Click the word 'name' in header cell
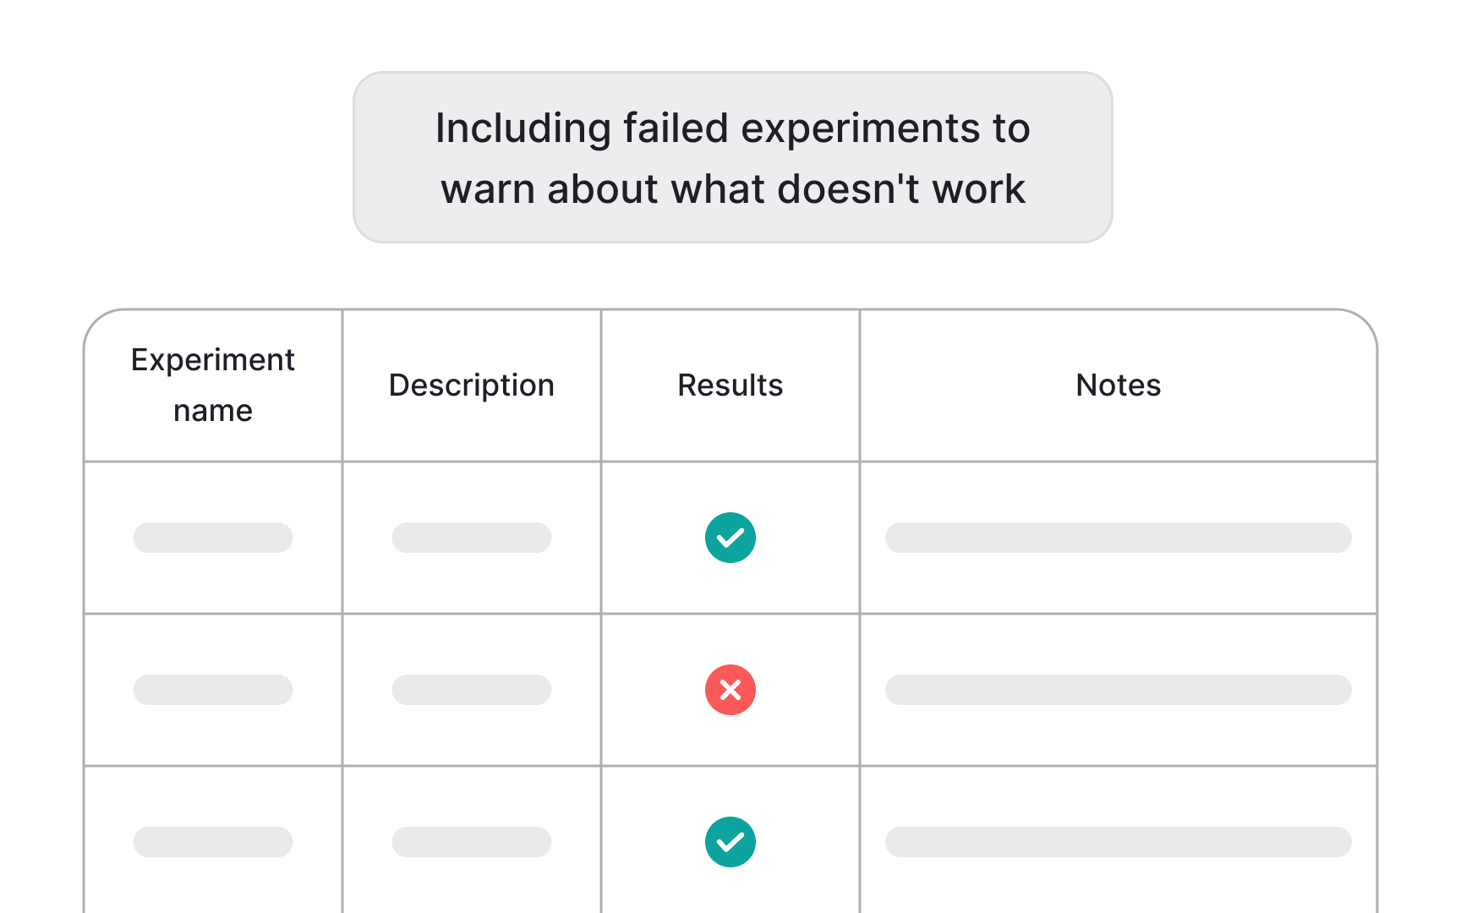The height and width of the screenshot is (913, 1461). (x=213, y=411)
